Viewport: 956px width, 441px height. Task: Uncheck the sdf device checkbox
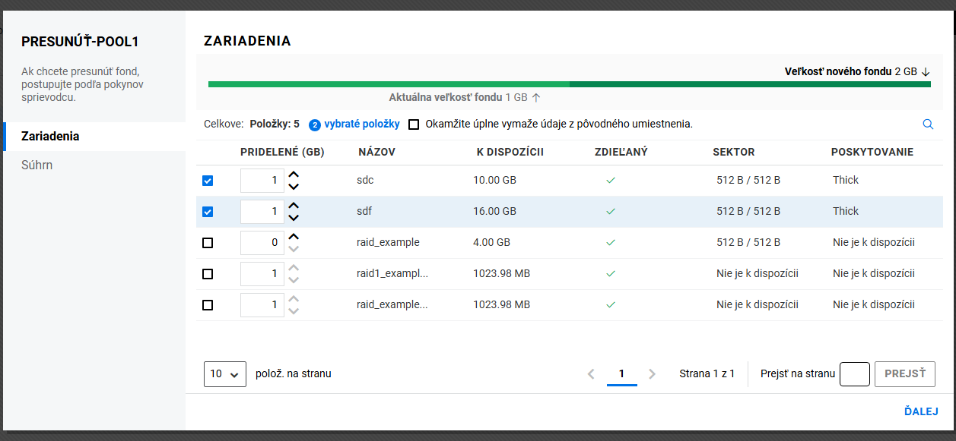point(208,212)
